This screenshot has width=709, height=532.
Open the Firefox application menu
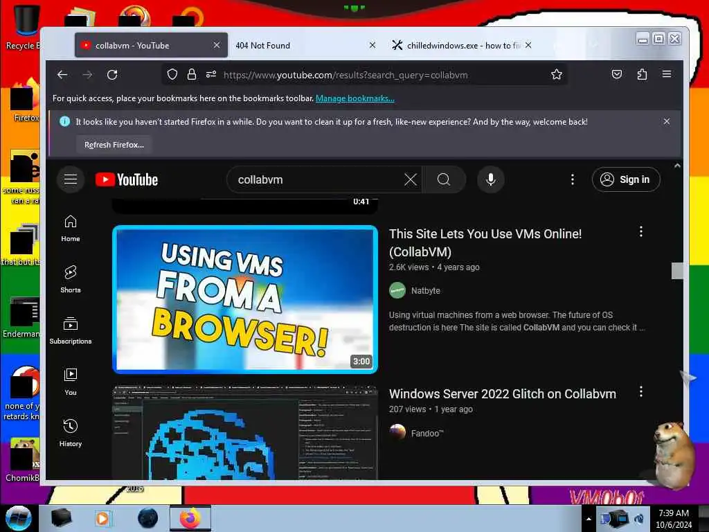(667, 74)
